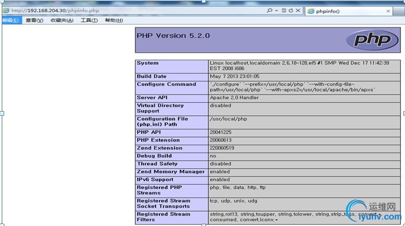The image size is (405, 226).
Task: Click 'Registered Stream Socket Transports' label
Action: tap(163, 204)
